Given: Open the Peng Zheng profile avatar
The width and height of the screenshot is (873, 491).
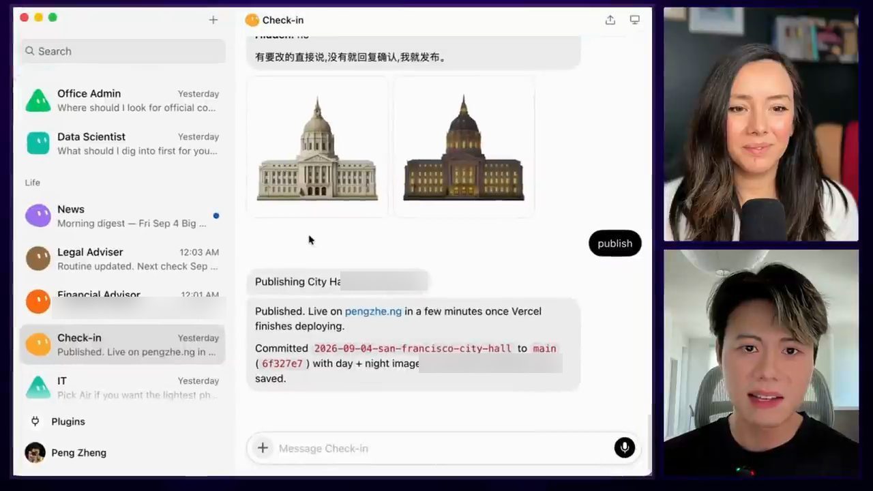Looking at the screenshot, I should click(x=35, y=452).
